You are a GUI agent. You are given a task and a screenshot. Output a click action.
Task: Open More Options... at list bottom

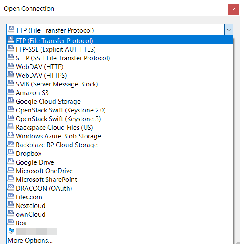[120, 240]
